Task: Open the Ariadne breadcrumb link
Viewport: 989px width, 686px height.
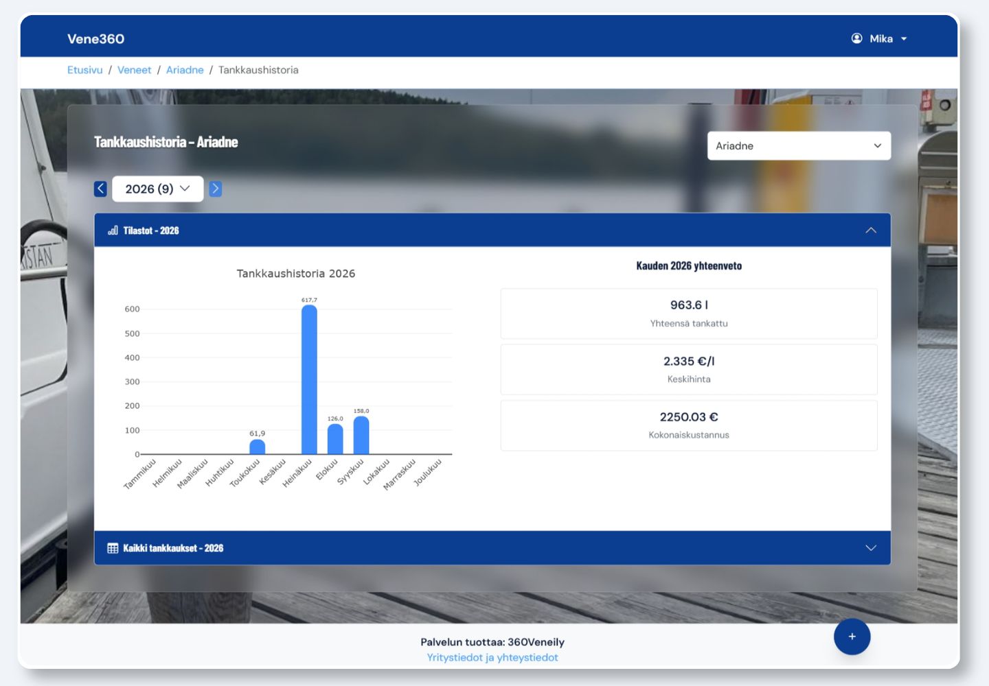Action: [185, 70]
